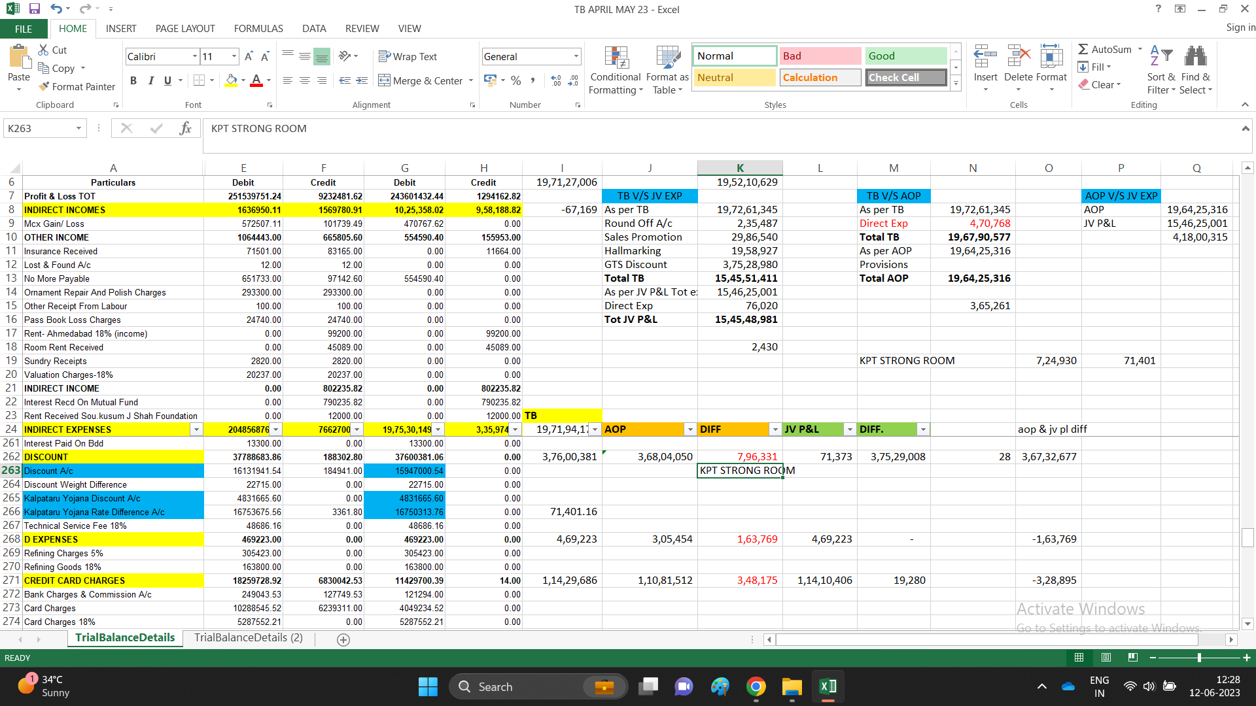Click the Undo arrow icon
The width and height of the screenshot is (1256, 706).
point(56,9)
